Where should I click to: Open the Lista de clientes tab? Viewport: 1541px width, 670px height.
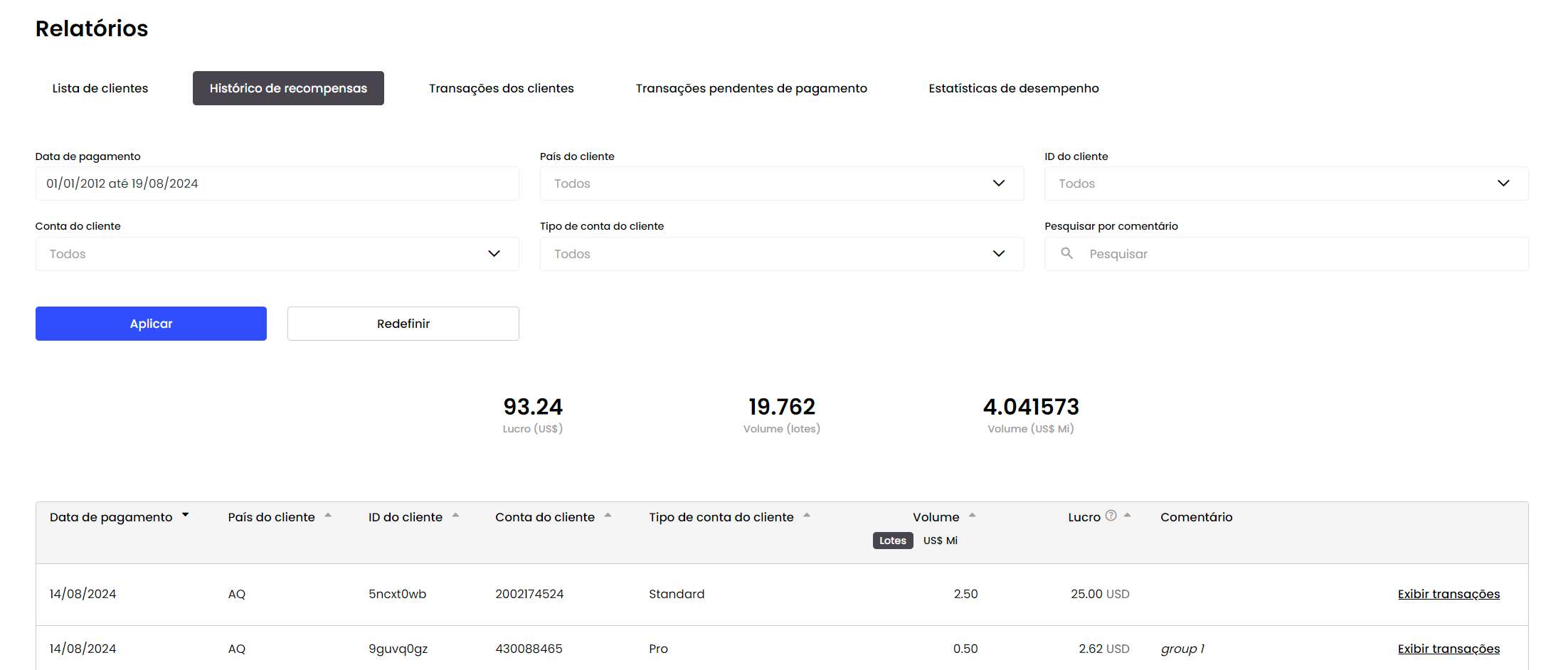click(x=100, y=88)
